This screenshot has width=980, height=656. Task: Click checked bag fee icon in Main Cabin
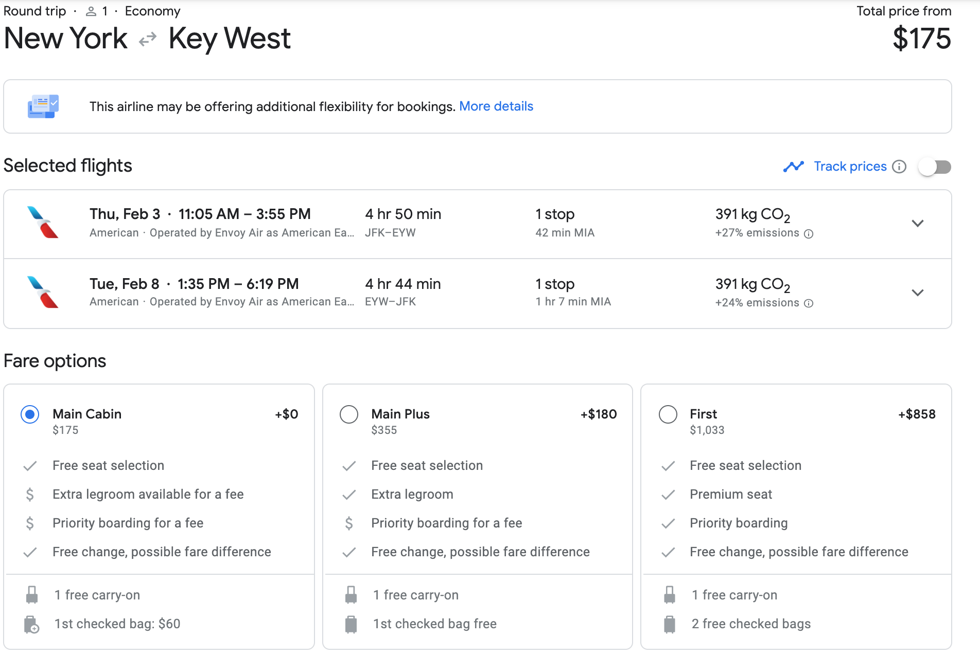31,625
